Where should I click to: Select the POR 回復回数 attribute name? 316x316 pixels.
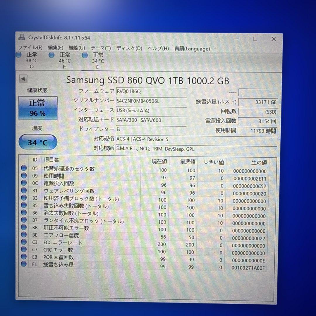59,257
